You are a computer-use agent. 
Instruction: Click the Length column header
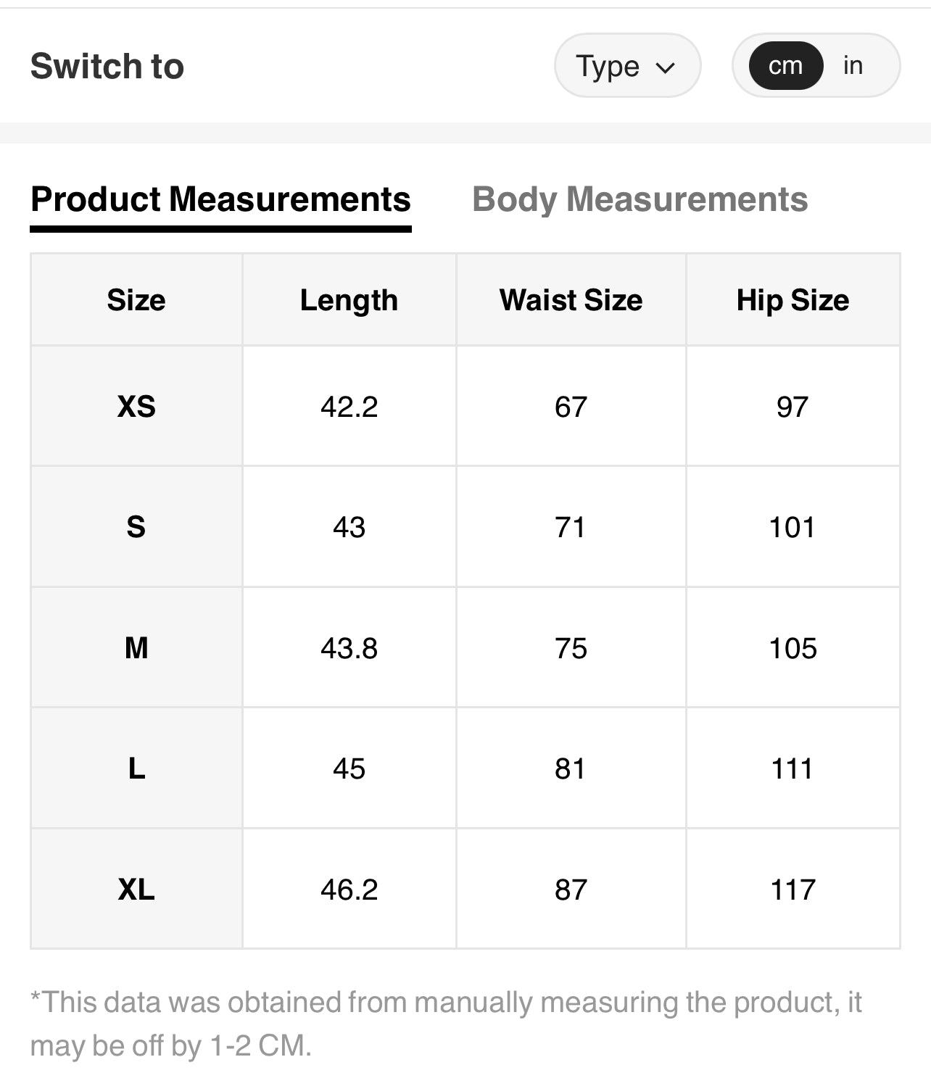click(x=349, y=300)
